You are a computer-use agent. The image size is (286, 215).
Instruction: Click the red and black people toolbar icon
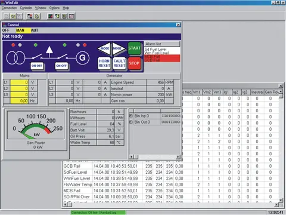pyautogui.click(x=30, y=16)
